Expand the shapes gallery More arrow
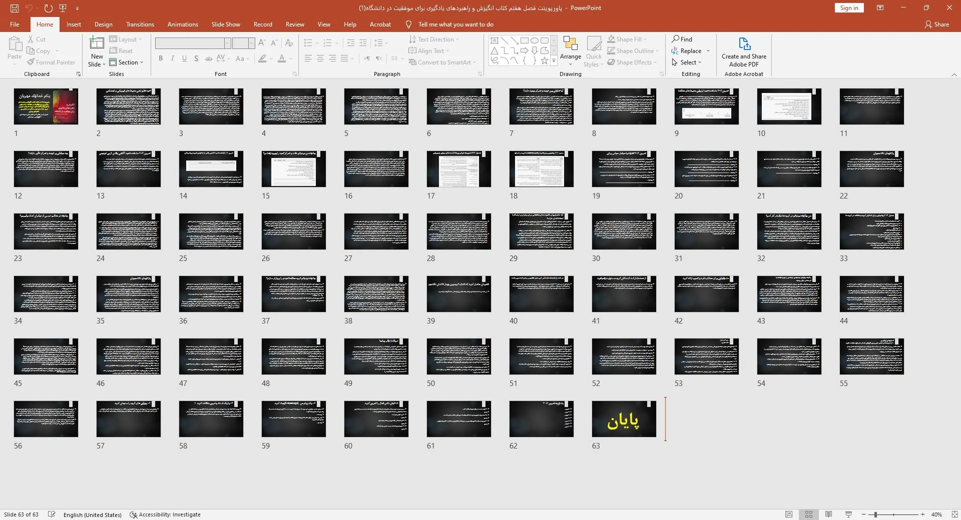Viewport: 961px width, 520px height. pyautogui.click(x=554, y=61)
